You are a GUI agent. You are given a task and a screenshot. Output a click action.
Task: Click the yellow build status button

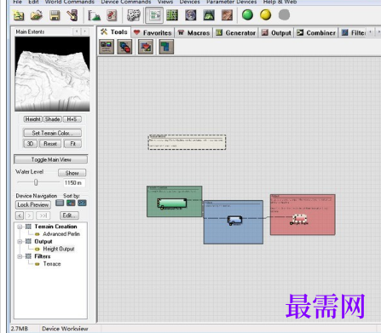[266, 14]
